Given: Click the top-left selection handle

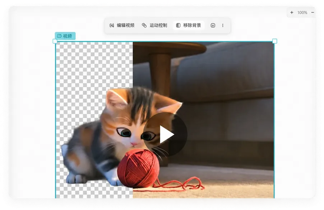Looking at the screenshot, I should pos(55,41).
